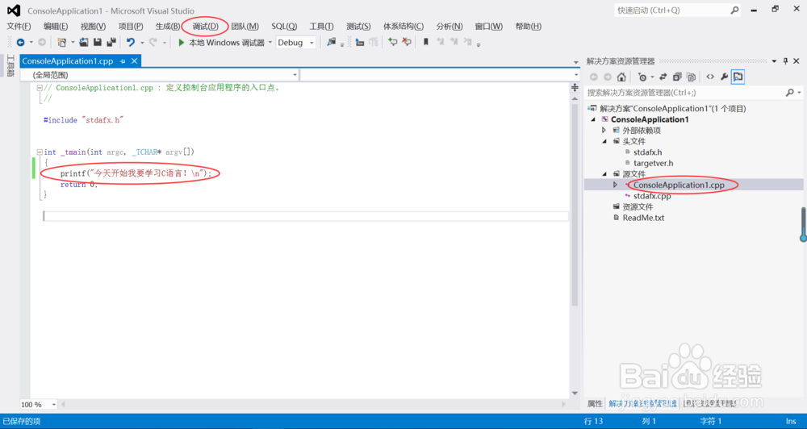Open the 视图(V) menu
Image resolution: width=807 pixels, height=429 pixels.
[x=93, y=27]
